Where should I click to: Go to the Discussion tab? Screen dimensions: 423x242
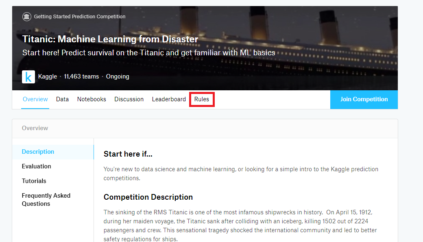129,99
